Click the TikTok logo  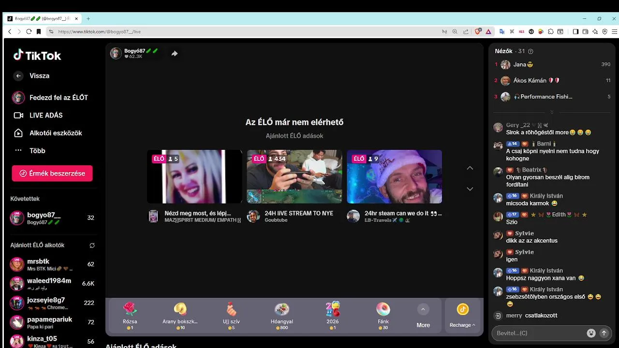(37, 56)
